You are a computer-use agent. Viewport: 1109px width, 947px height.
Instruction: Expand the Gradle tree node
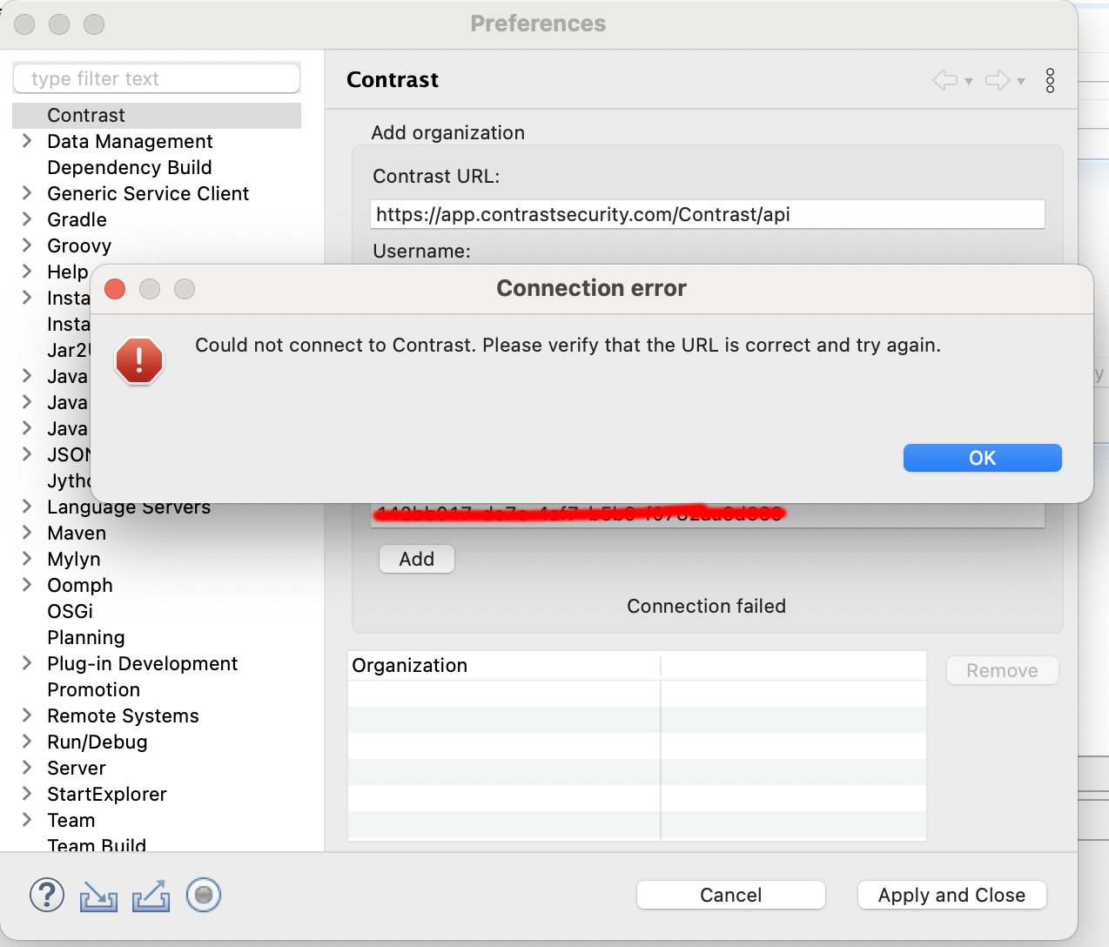(x=27, y=219)
